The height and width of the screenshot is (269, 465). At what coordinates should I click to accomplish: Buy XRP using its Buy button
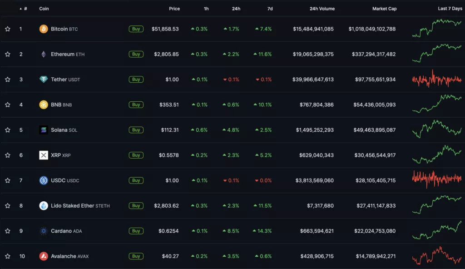click(136, 155)
